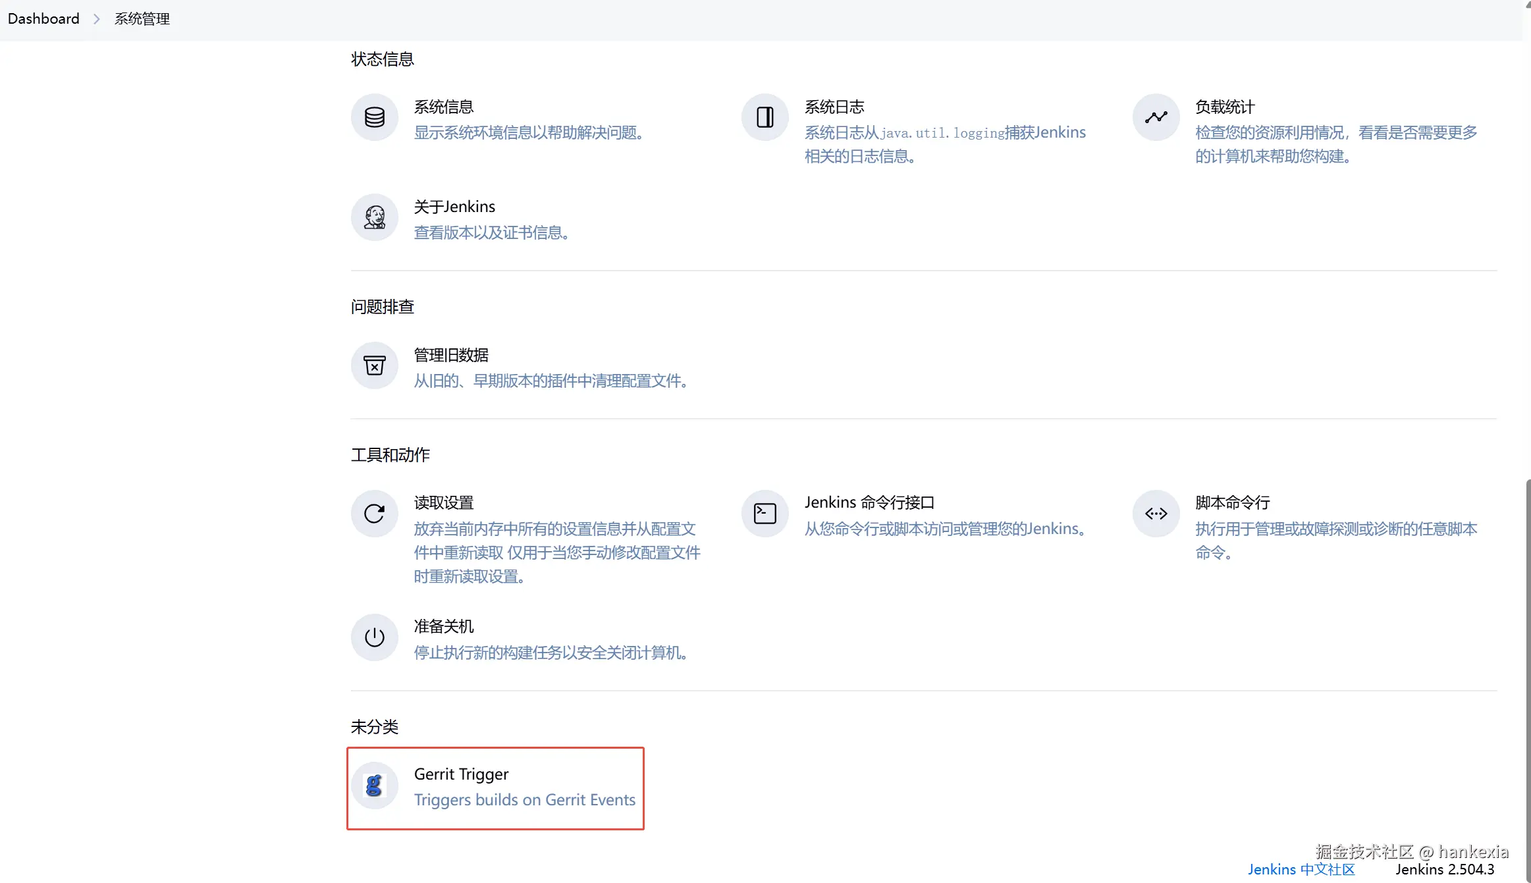This screenshot has height=883, width=1531.
Task: Click the Script Console code icon
Action: click(x=1156, y=514)
